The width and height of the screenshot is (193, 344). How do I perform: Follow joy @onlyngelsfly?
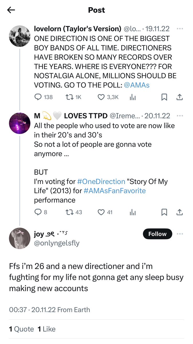point(157,234)
